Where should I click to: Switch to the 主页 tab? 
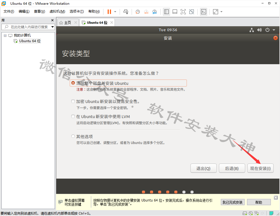(x=68, y=23)
